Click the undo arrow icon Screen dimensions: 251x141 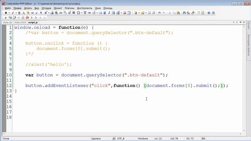(x=159, y=13)
